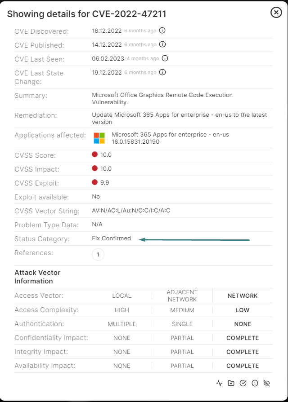Click the NONE authentication value in bold
The image size is (288, 402).
(x=243, y=324)
